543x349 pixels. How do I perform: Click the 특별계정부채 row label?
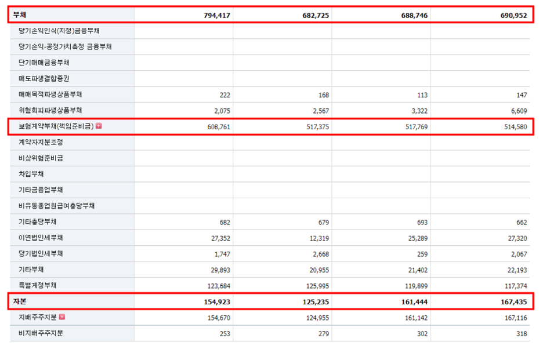pos(37,286)
